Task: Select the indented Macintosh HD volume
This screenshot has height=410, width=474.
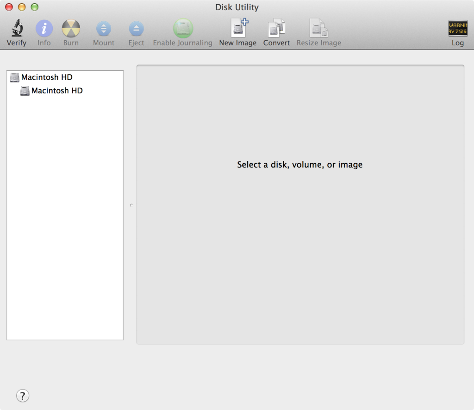Action: pos(65,91)
